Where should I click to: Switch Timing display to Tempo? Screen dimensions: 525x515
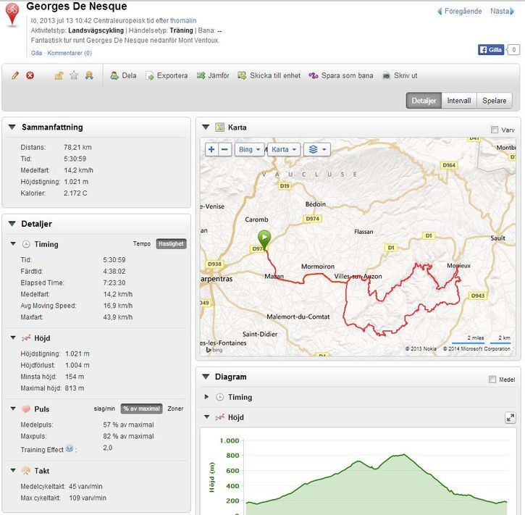tap(142, 244)
